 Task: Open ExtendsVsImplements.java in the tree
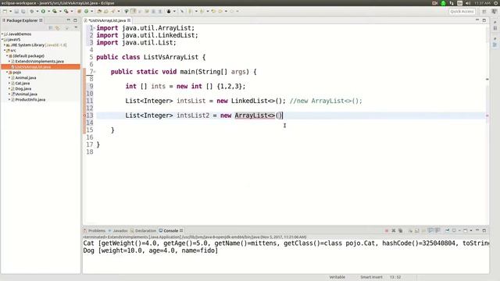39,61
